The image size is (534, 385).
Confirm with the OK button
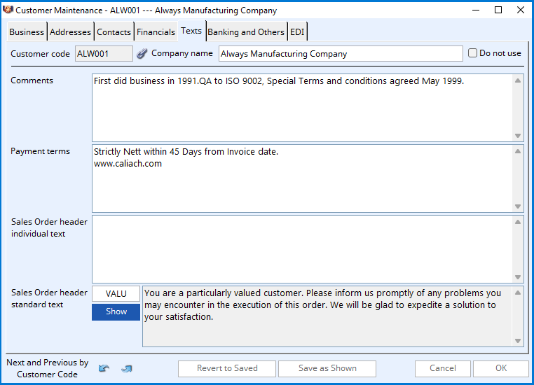(501, 368)
